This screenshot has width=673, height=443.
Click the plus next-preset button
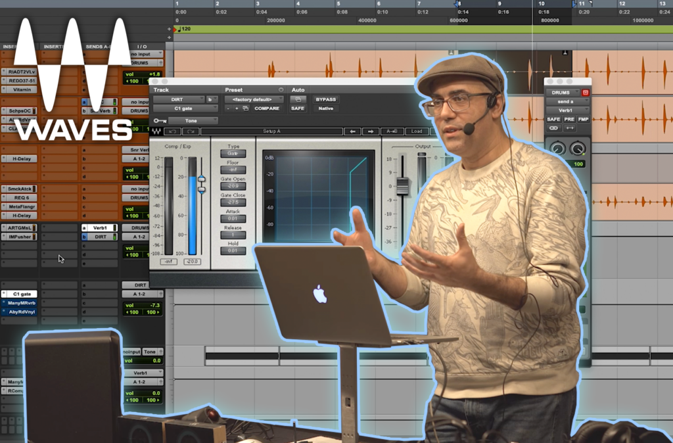pyautogui.click(x=237, y=108)
